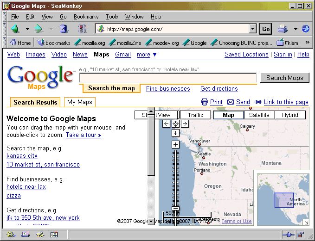The height and width of the screenshot is (241, 315).
Task: Click the kansas city example link
Action: tap(22, 156)
